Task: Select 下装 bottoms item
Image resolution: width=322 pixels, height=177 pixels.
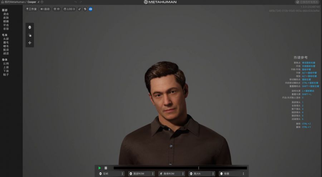Action: (6, 71)
